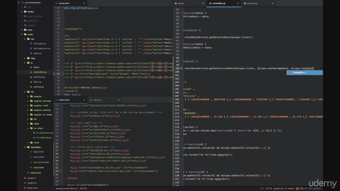Click the d3 folder icon
The width and height of the screenshot is (340, 191).
31,119
